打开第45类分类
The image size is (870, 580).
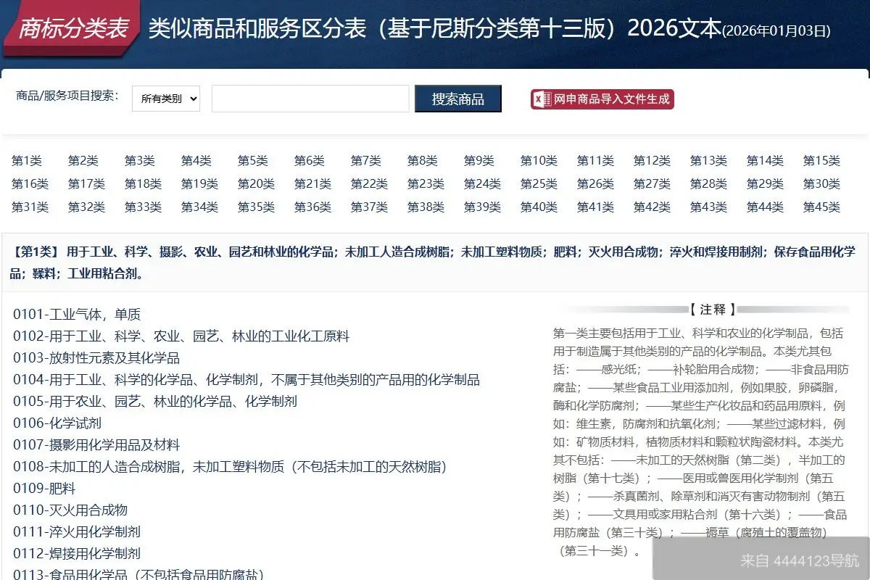(x=821, y=207)
